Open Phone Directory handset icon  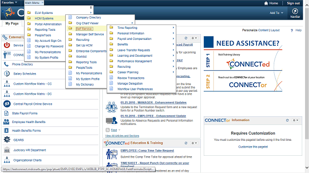[x=6, y=64]
